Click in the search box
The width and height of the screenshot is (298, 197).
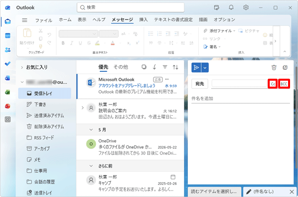pyautogui.click(x=130, y=7)
